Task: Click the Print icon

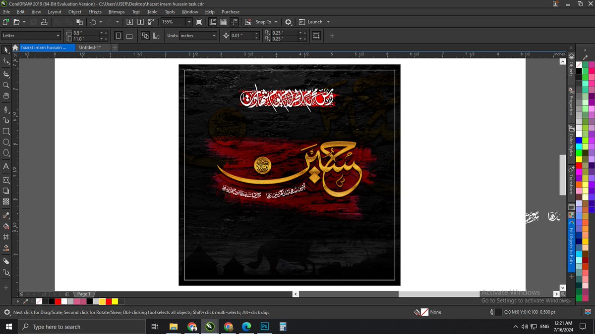Action: (x=45, y=22)
